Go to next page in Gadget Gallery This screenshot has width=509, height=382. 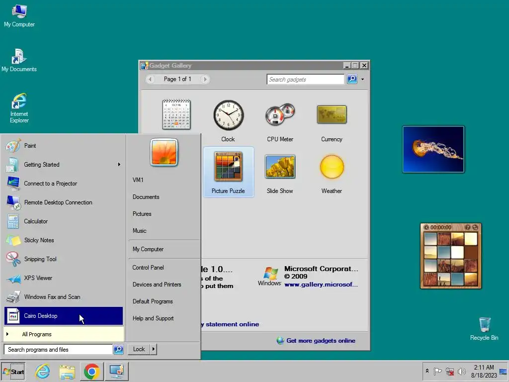[204, 79]
